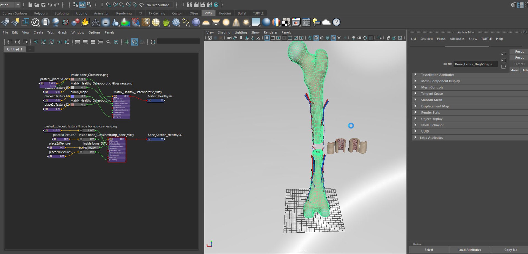The height and width of the screenshot is (254, 528).
Task: Toggle node editor grid display
Action: (127, 42)
